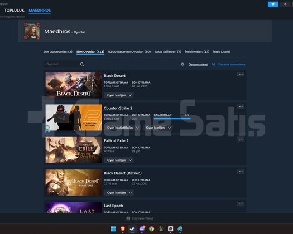Click the search magnifier icon
The height and width of the screenshot is (234, 293).
(x=82, y=64)
